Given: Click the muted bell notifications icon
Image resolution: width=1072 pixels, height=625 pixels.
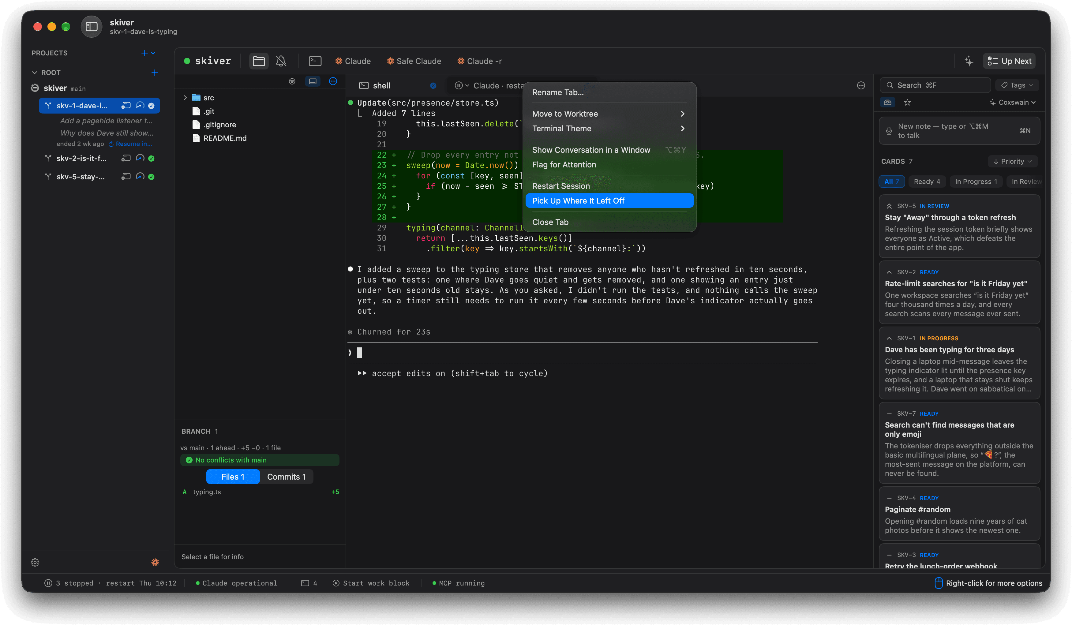Looking at the screenshot, I should point(281,61).
